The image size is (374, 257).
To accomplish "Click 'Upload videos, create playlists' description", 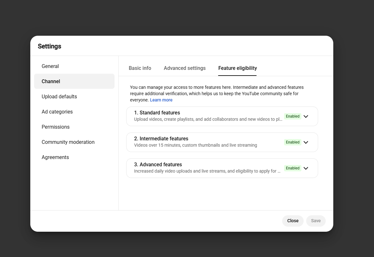I will (208, 119).
